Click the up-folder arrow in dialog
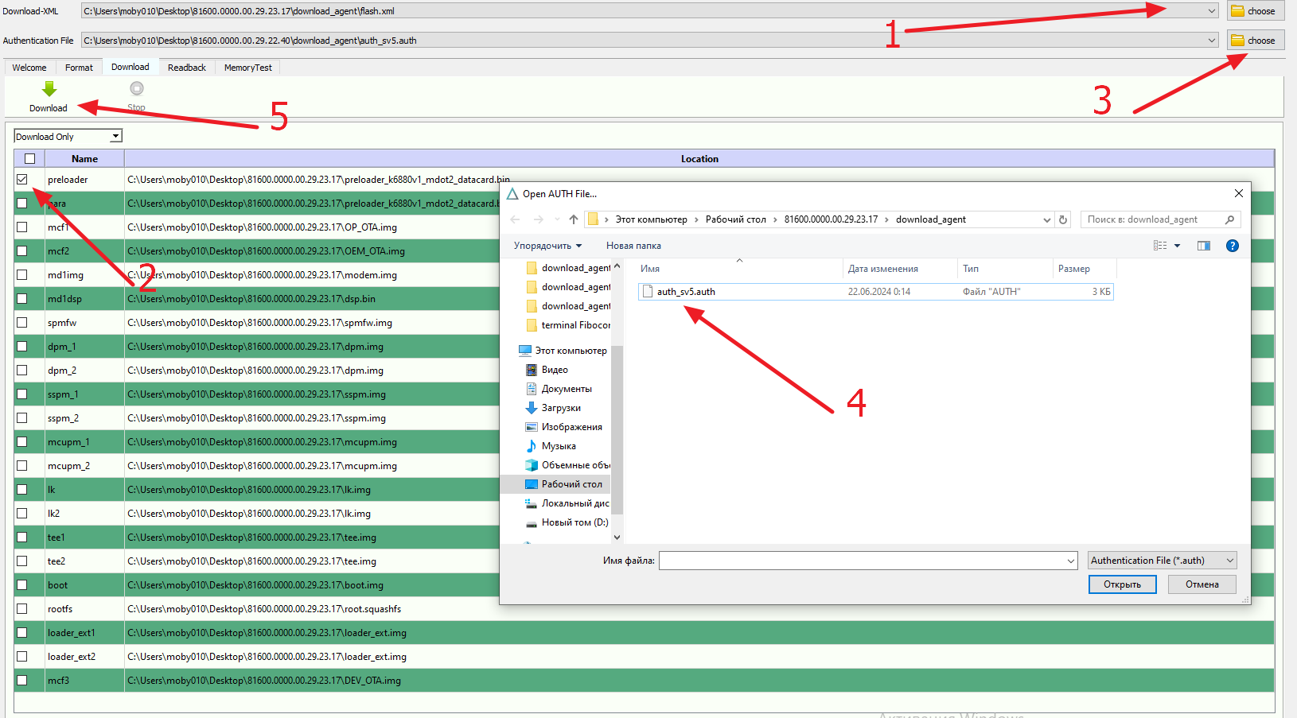Viewport: 1297px width, 718px height. 574,219
